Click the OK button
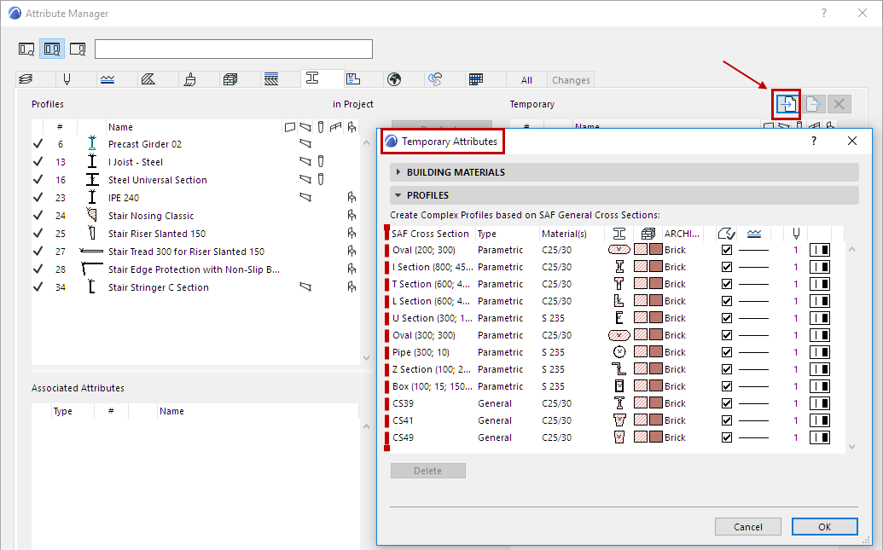This screenshot has height=550, width=883. pyautogui.click(x=824, y=527)
